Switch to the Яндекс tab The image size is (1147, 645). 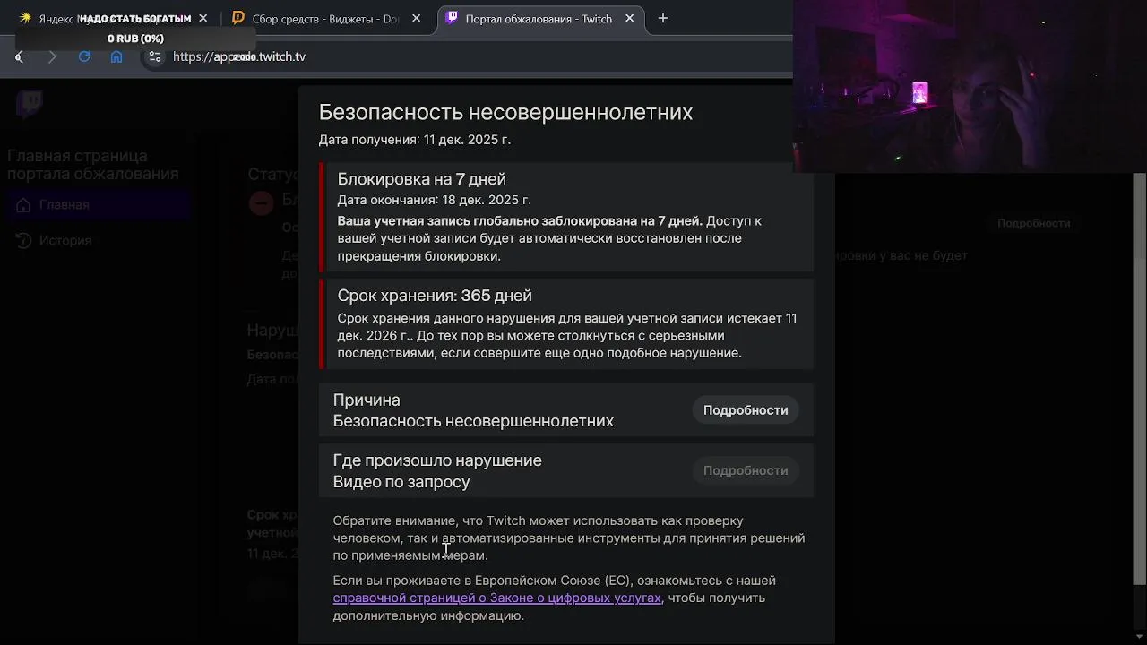pos(113,18)
